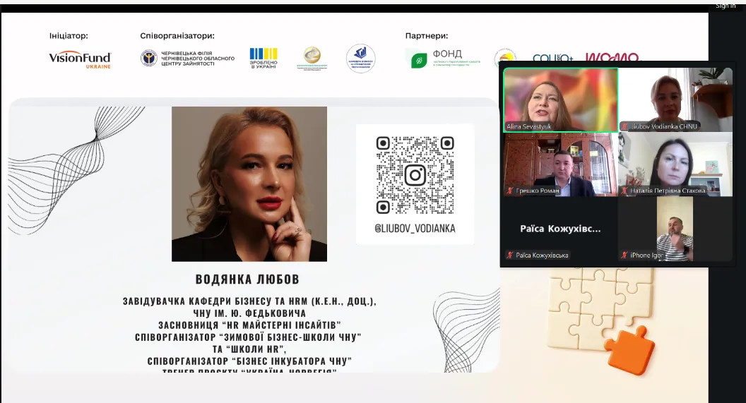Click muted mic icon on Наталія Петрівна Стахова
Screen dimensions: 746x403
coord(624,191)
